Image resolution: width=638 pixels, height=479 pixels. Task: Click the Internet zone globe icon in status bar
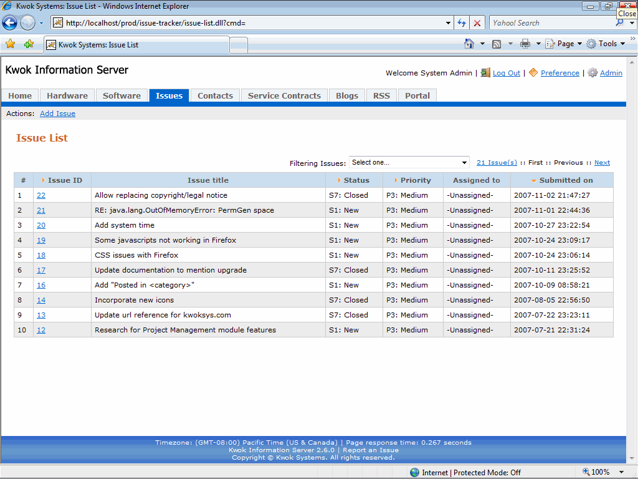414,473
